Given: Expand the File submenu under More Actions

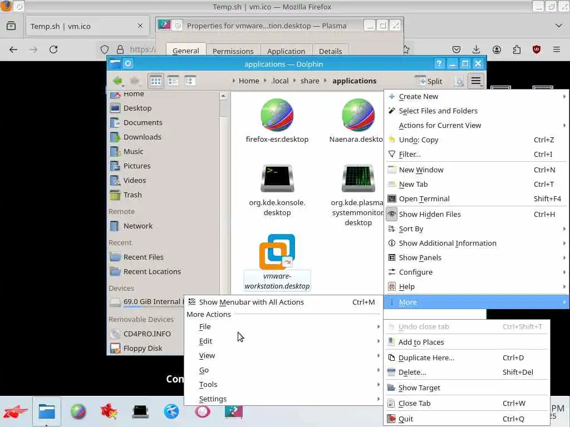Looking at the screenshot, I should point(283,327).
